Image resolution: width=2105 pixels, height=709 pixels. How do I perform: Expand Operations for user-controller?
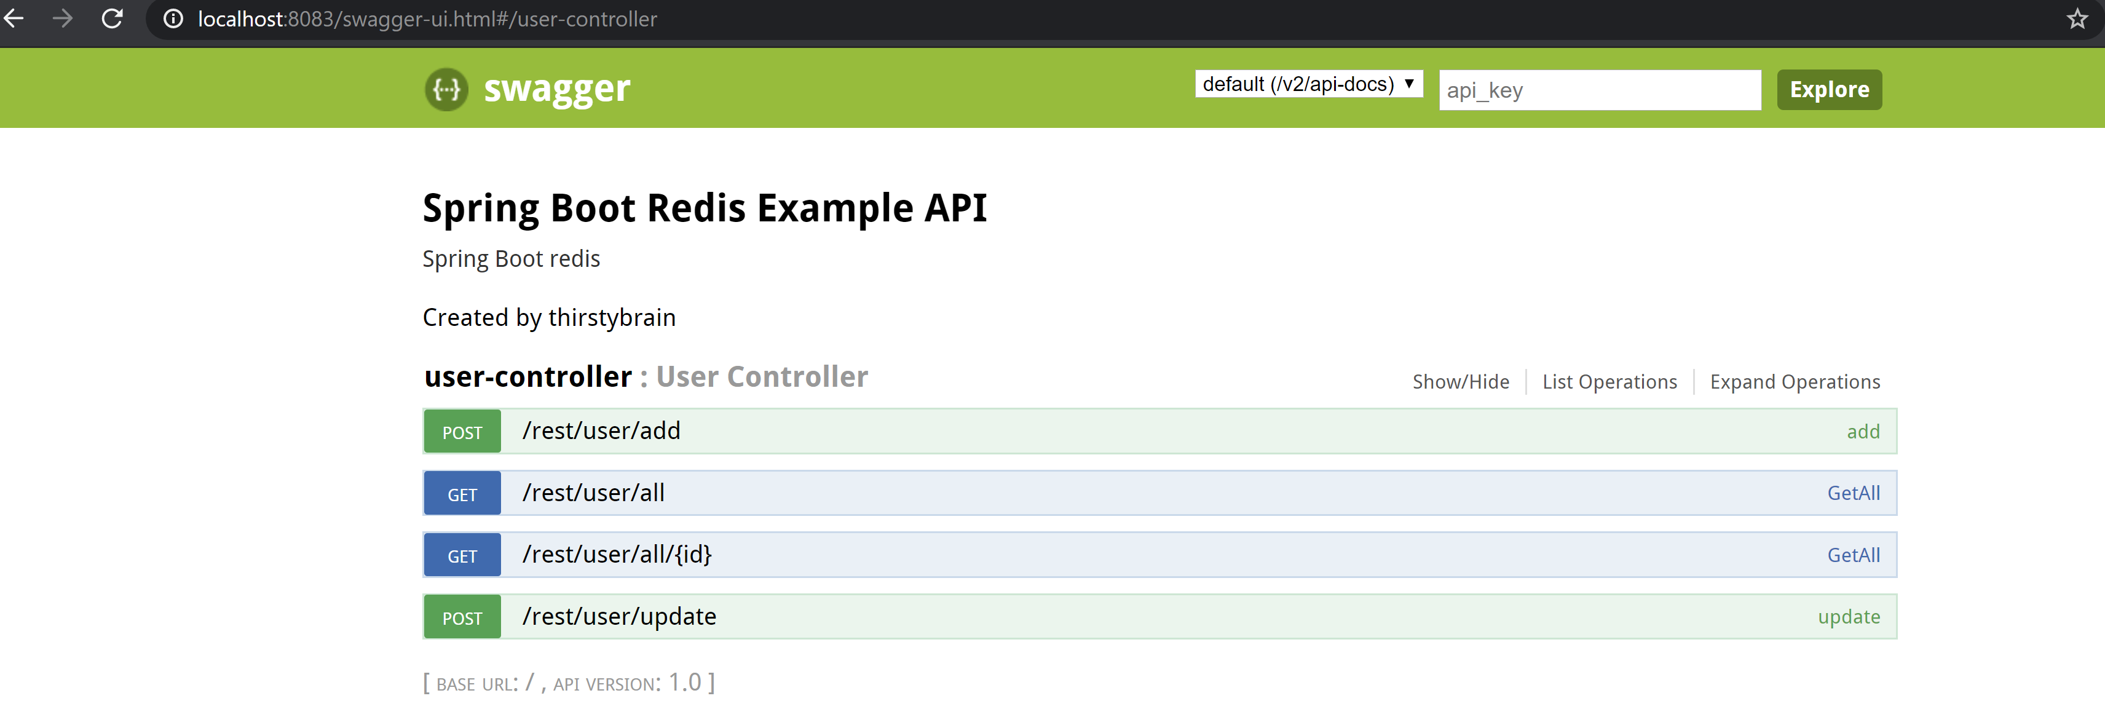1795,381
